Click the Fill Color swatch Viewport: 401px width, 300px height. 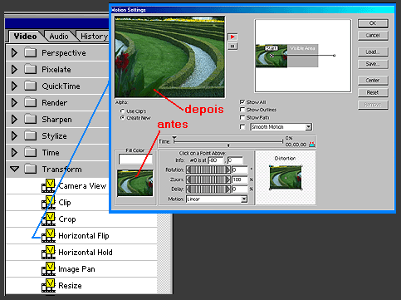135,159
